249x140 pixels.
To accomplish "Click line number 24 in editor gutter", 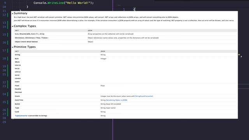I will pos(4,94).
